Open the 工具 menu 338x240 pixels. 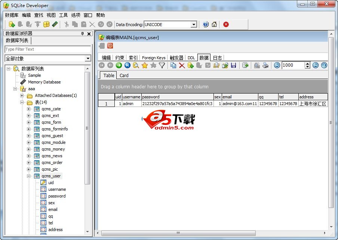pyautogui.click(x=63, y=15)
